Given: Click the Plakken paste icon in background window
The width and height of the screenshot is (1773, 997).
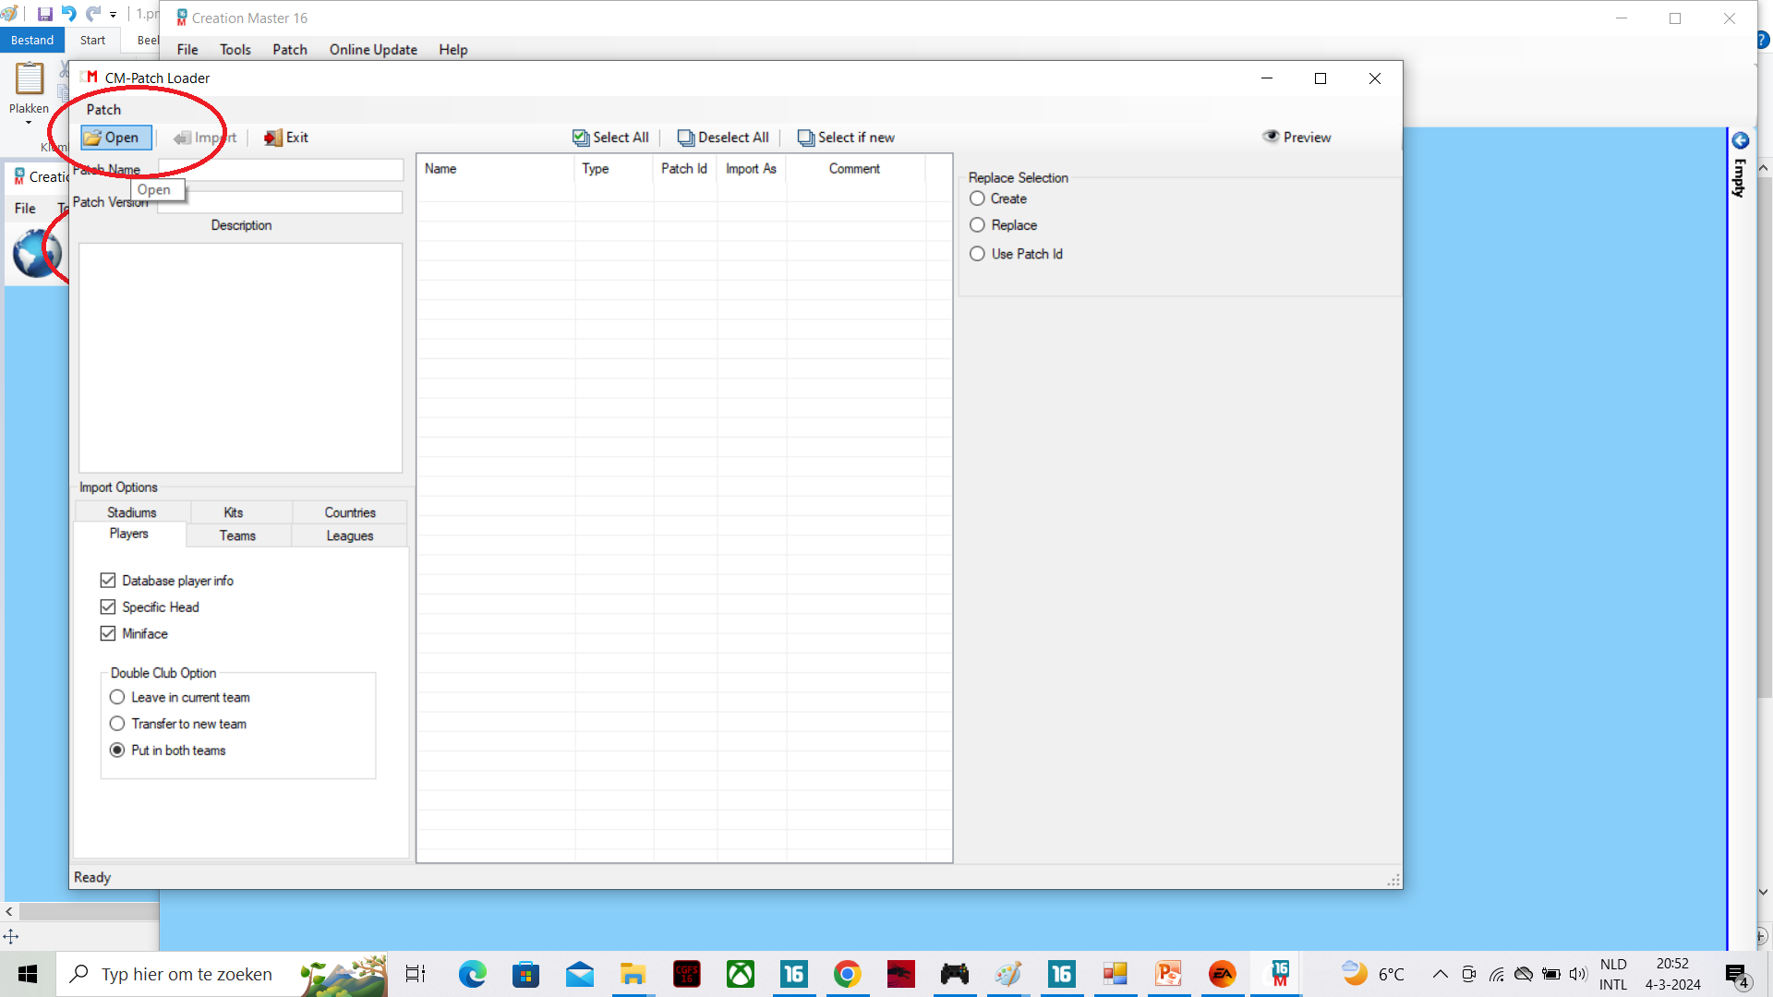Looking at the screenshot, I should (30, 79).
